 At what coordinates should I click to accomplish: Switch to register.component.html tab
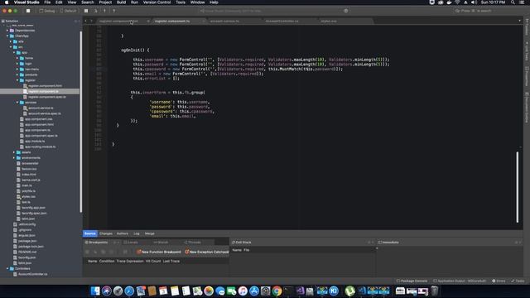point(118,21)
